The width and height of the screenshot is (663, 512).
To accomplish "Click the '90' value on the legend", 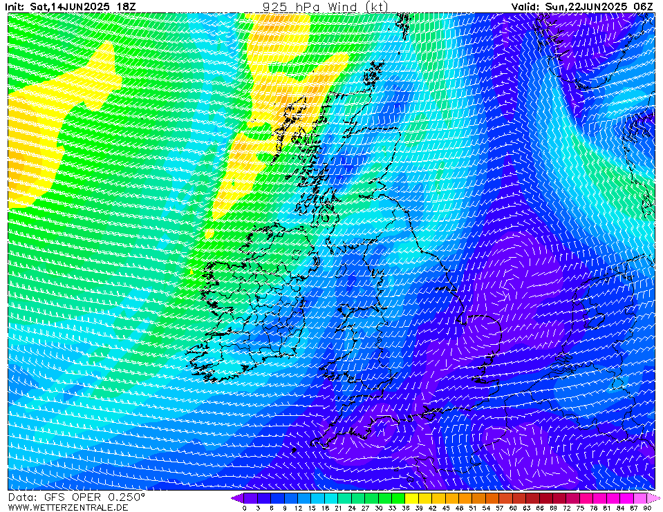I will 647,508.
